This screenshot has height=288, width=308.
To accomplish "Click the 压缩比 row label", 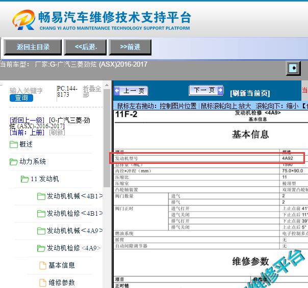I will pyautogui.click(x=122, y=177).
